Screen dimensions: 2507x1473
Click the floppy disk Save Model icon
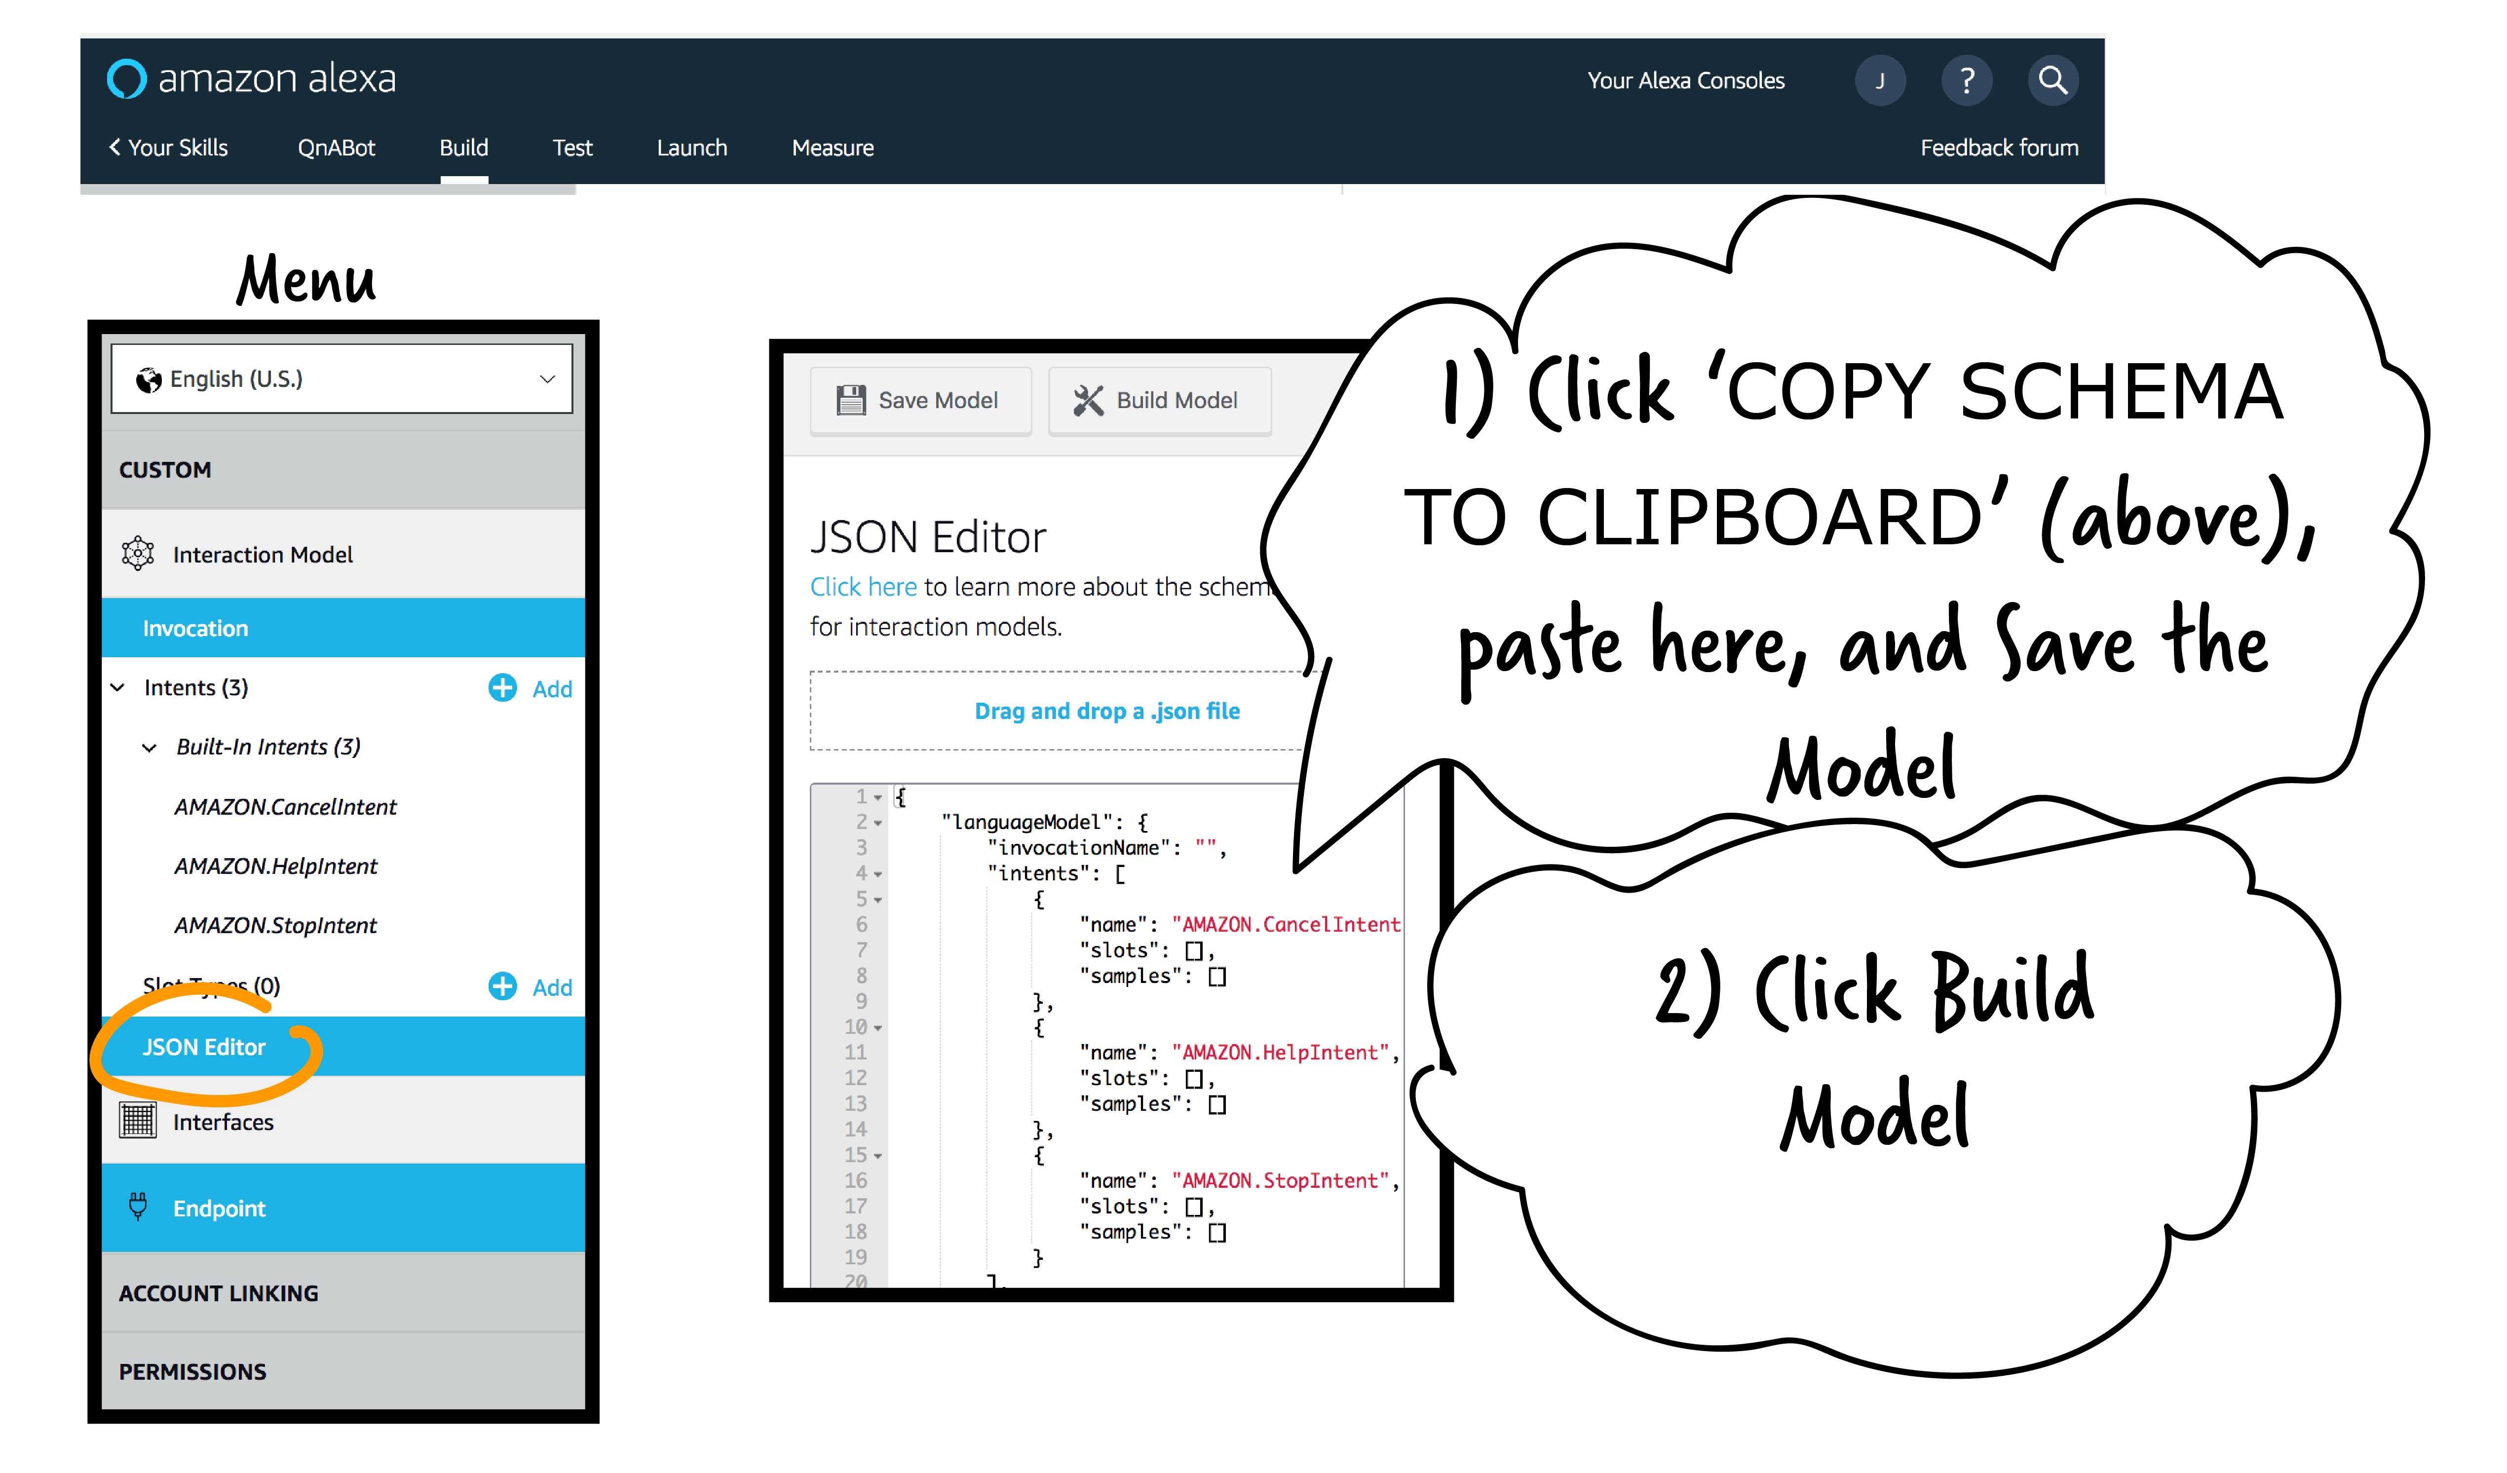851,400
